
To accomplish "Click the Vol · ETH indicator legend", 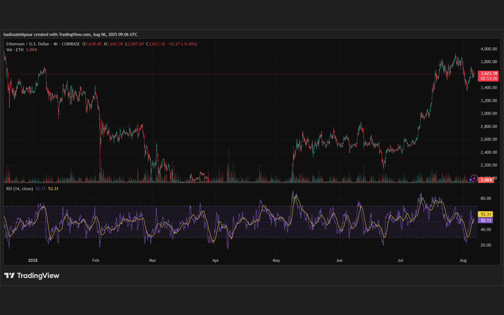I will click(x=14, y=50).
